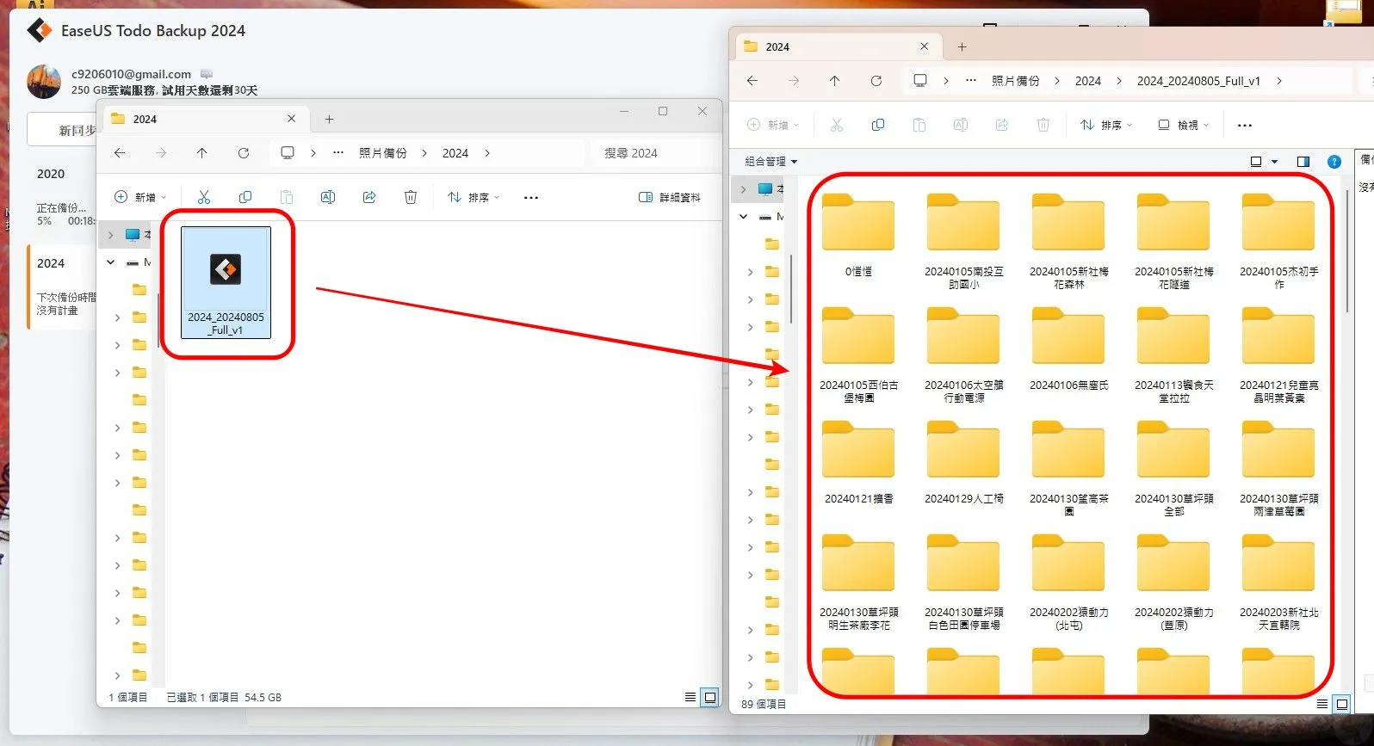This screenshot has width=1374, height=746.
Task: Click the right Explorer vertical scrollbar
Action: 1347,250
